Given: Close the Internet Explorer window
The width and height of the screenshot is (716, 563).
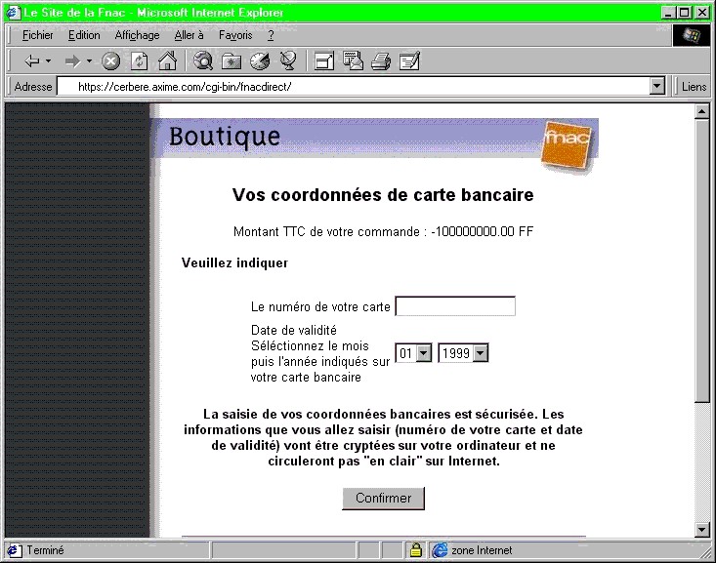Looking at the screenshot, I should 702,13.
